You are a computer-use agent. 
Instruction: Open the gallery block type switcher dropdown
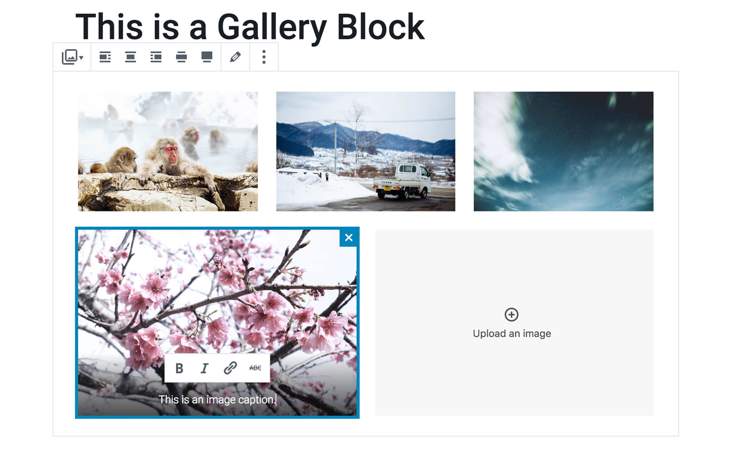click(x=72, y=57)
